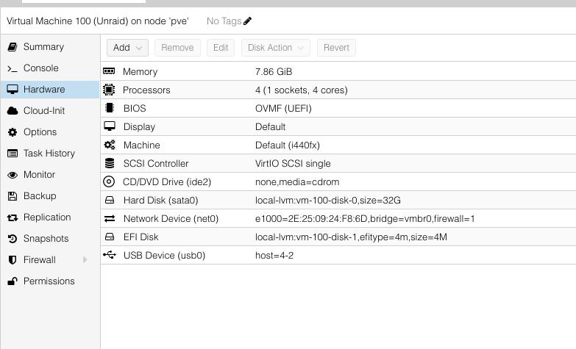Viewport: 576px width, 349px height.
Task: Click the Display screen icon in hardware list
Action: pos(110,126)
